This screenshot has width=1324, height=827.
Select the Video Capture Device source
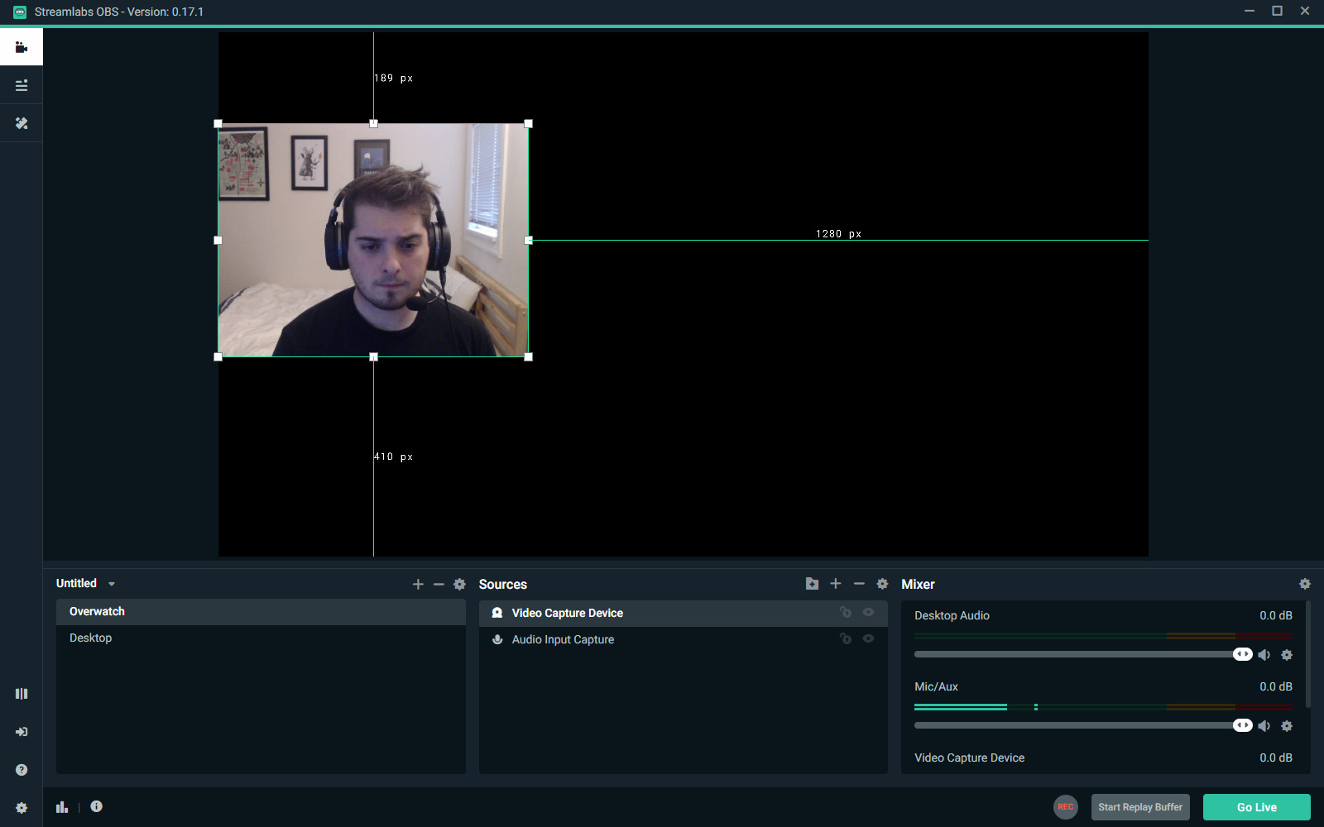(683, 614)
